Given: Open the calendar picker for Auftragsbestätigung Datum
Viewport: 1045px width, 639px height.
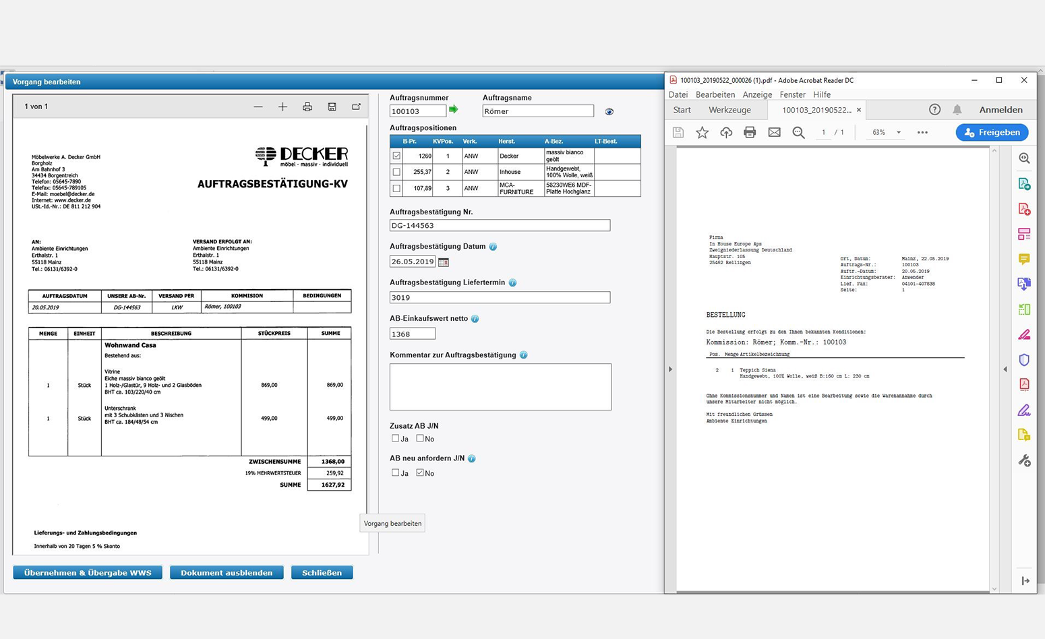Looking at the screenshot, I should pyautogui.click(x=444, y=262).
